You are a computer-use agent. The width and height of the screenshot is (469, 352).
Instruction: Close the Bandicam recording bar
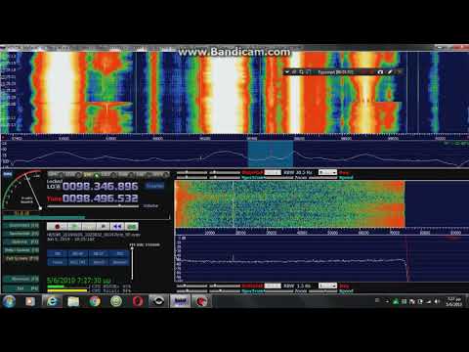pyautogui.click(x=399, y=72)
